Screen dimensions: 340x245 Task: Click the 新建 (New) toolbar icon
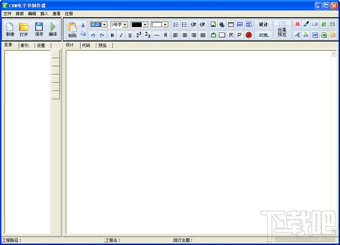pyautogui.click(x=10, y=29)
